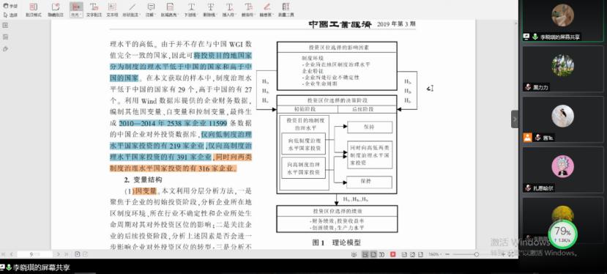Screen dimensions: 607x274
Task: Open the 注解 note dropdown
Action: click(x=151, y=10)
